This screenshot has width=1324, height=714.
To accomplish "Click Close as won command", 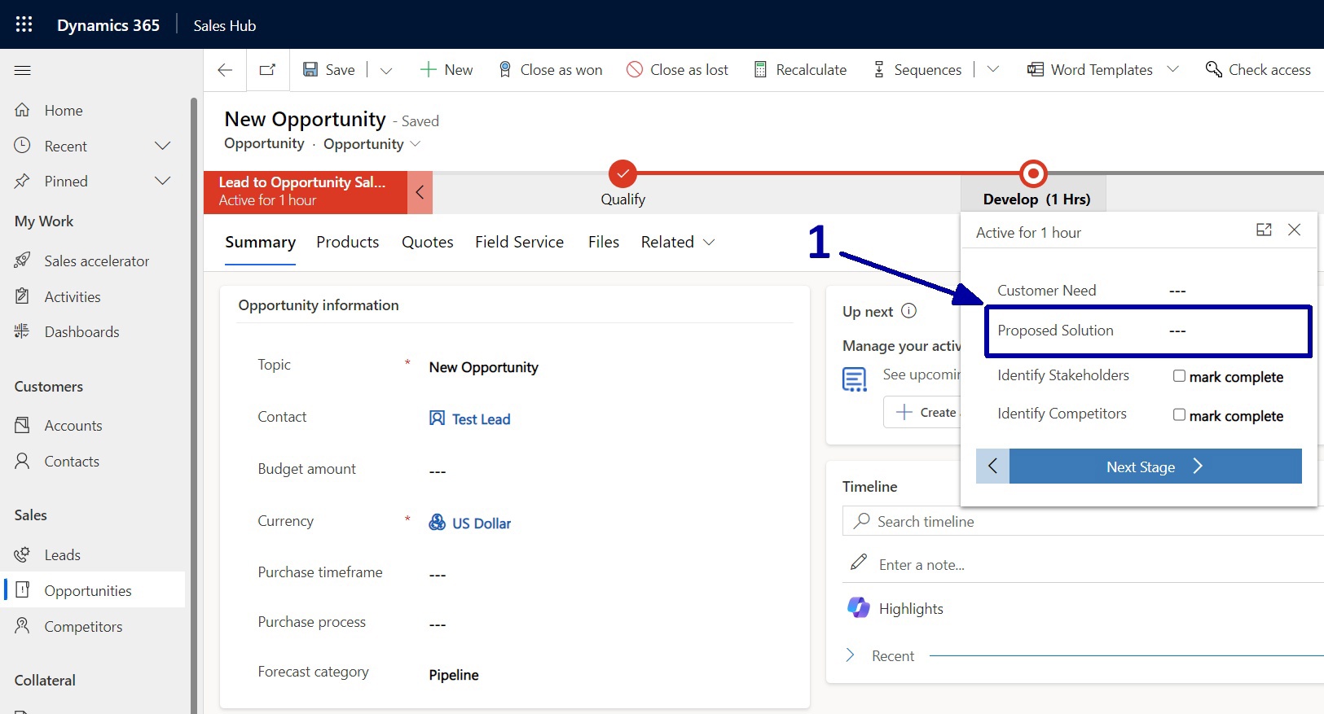I will [550, 70].
